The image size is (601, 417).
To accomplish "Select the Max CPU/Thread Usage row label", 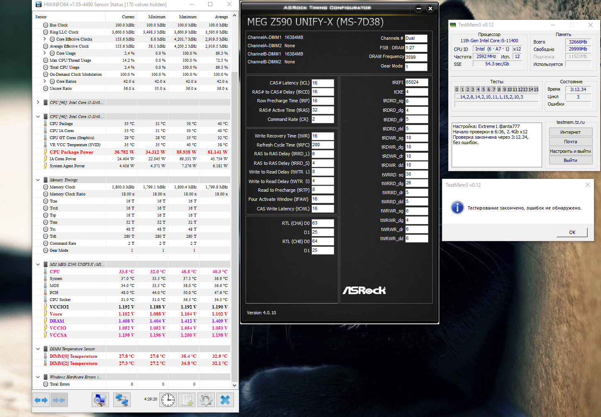I will [70, 60].
